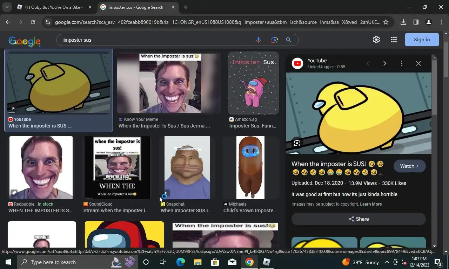Click 'When the imposter is SUS ...' title
The height and width of the screenshot is (269, 449).
click(x=40, y=126)
